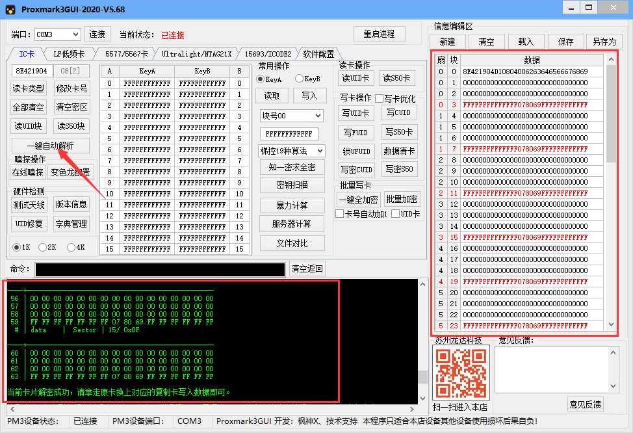Click the 重启进程 restart process button
Screen dimensions: 633x433
[379, 34]
